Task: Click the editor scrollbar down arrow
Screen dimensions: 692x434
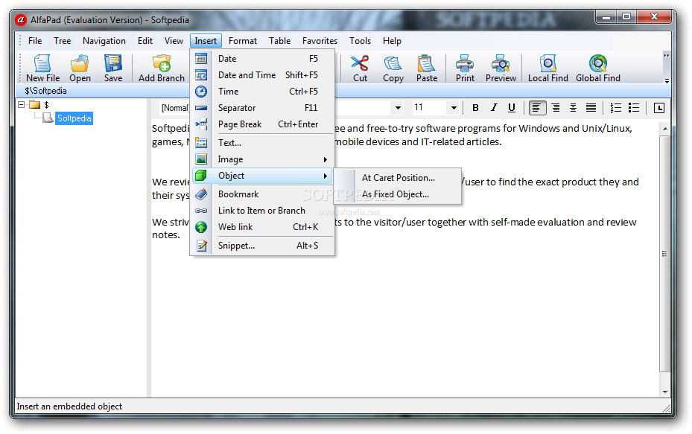Action: pyautogui.click(x=664, y=392)
